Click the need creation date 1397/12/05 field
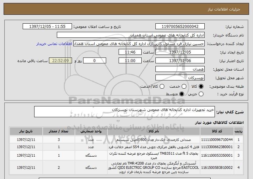This screenshot has width=253, height=179. coord(179,52)
